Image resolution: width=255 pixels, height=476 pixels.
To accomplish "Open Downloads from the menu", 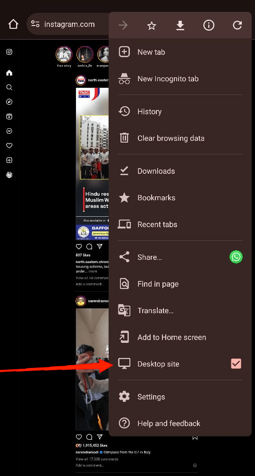I will click(x=180, y=171).
